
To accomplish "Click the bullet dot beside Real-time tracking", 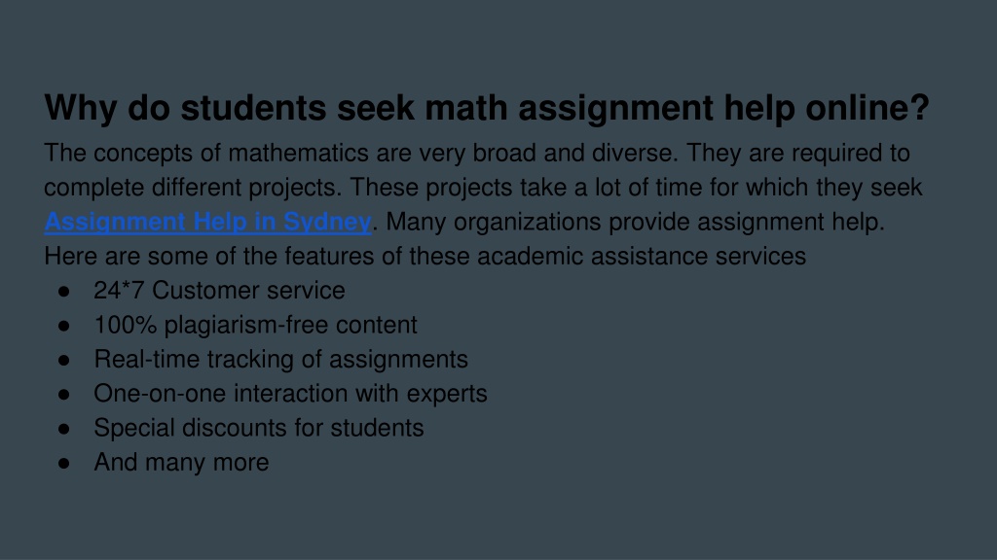I will tap(63, 360).
